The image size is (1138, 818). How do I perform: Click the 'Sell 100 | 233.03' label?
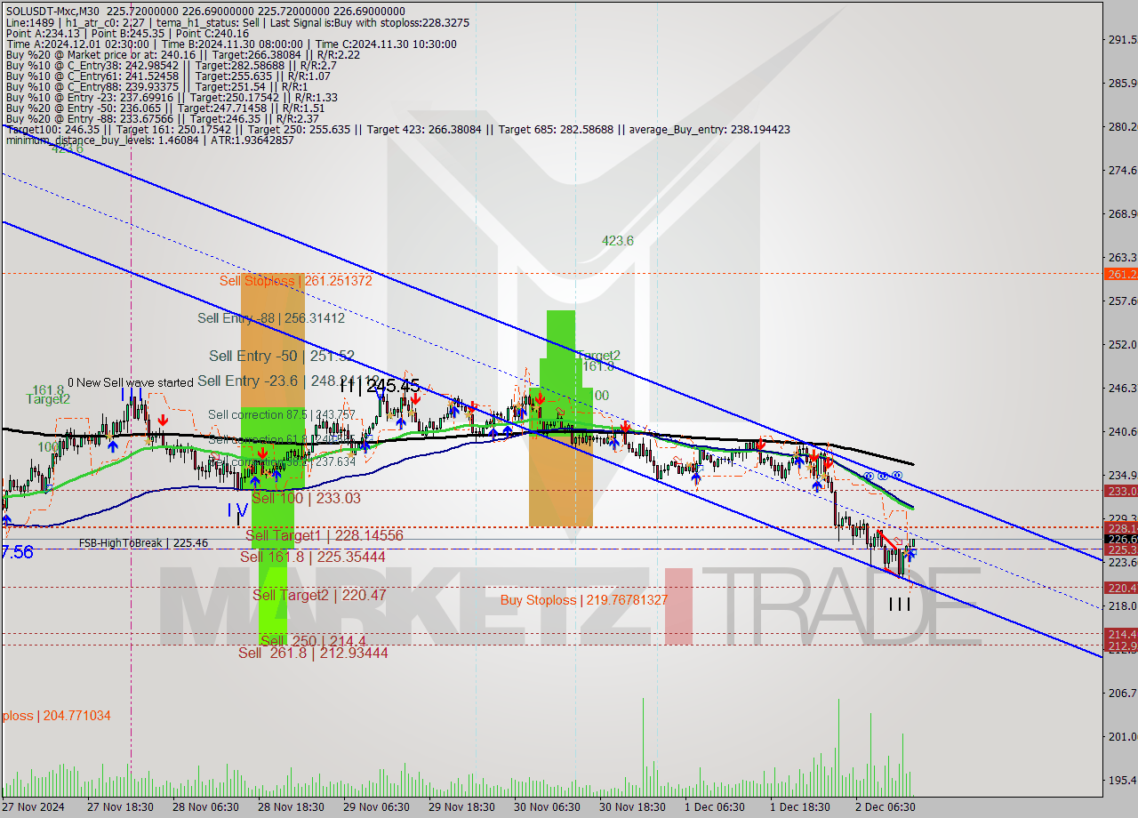[x=306, y=498]
